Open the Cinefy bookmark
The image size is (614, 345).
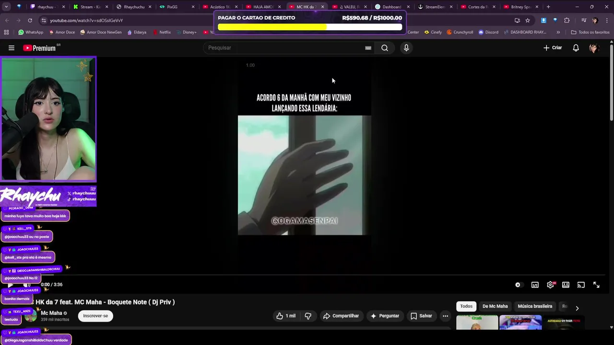(x=433, y=32)
